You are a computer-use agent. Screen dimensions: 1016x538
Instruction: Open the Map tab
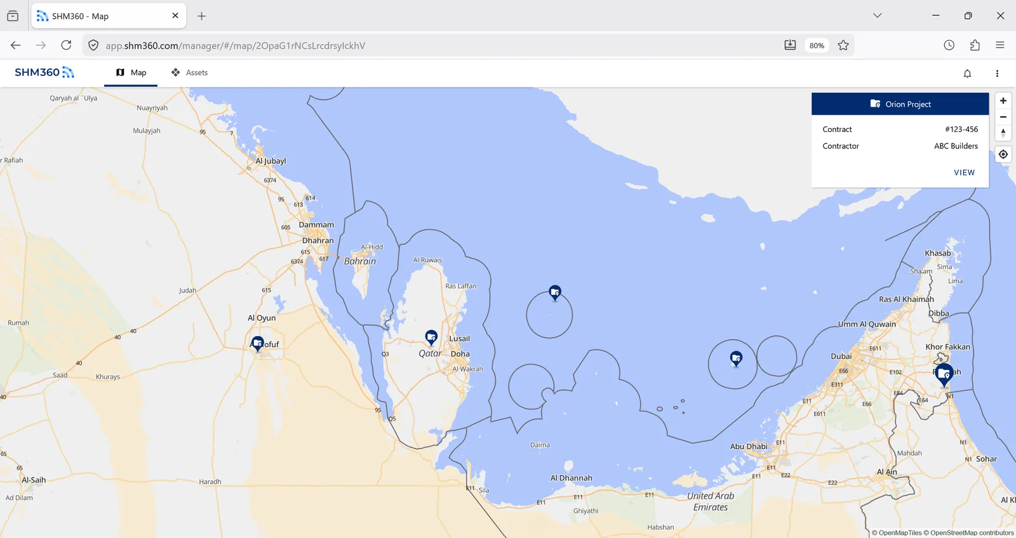point(131,73)
